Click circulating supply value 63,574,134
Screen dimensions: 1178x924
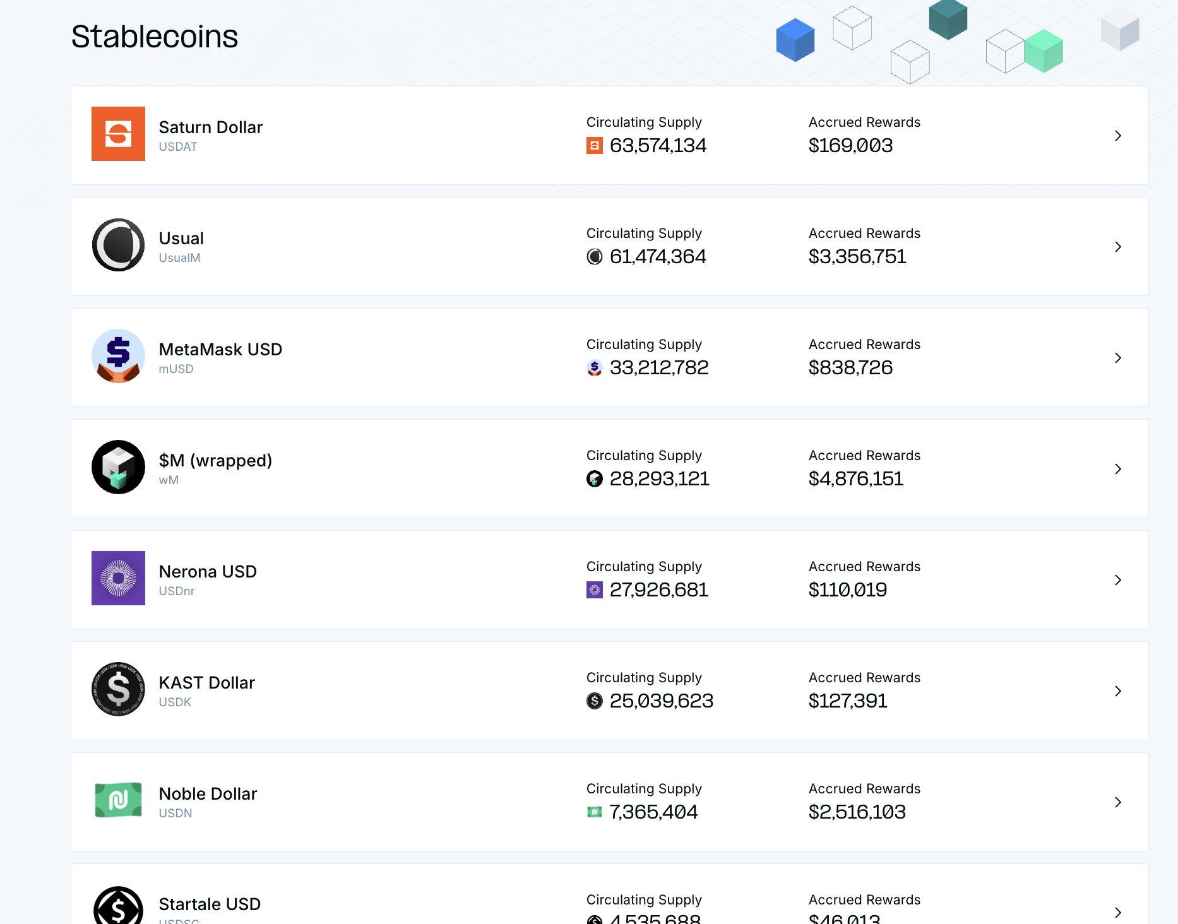coord(658,146)
